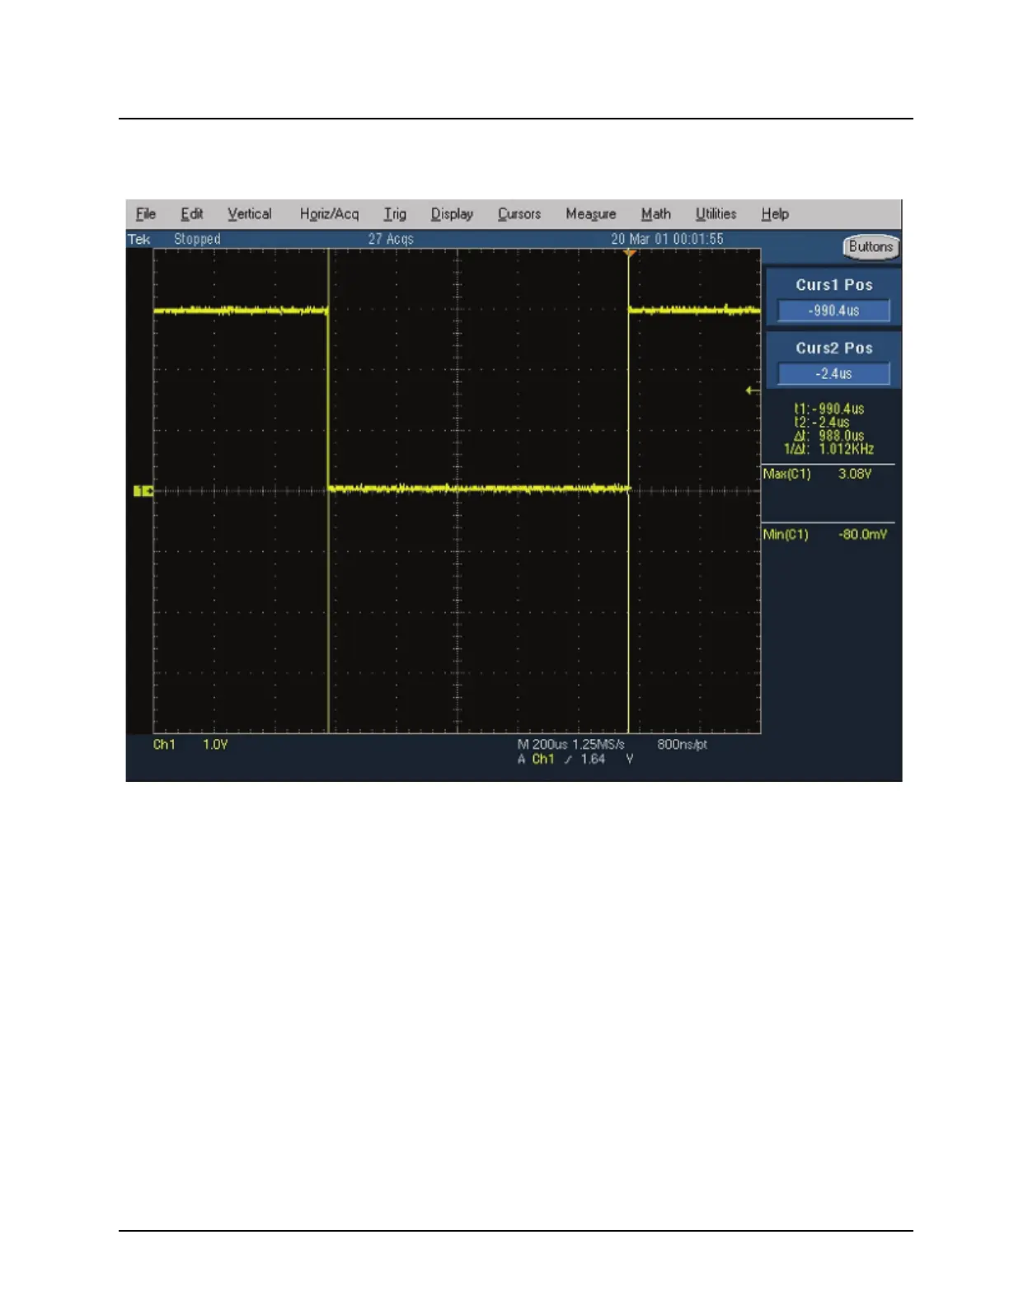This screenshot has height=1305, width=1009.
Task: Select the Curs1 Pos value field
Action: [x=833, y=311]
